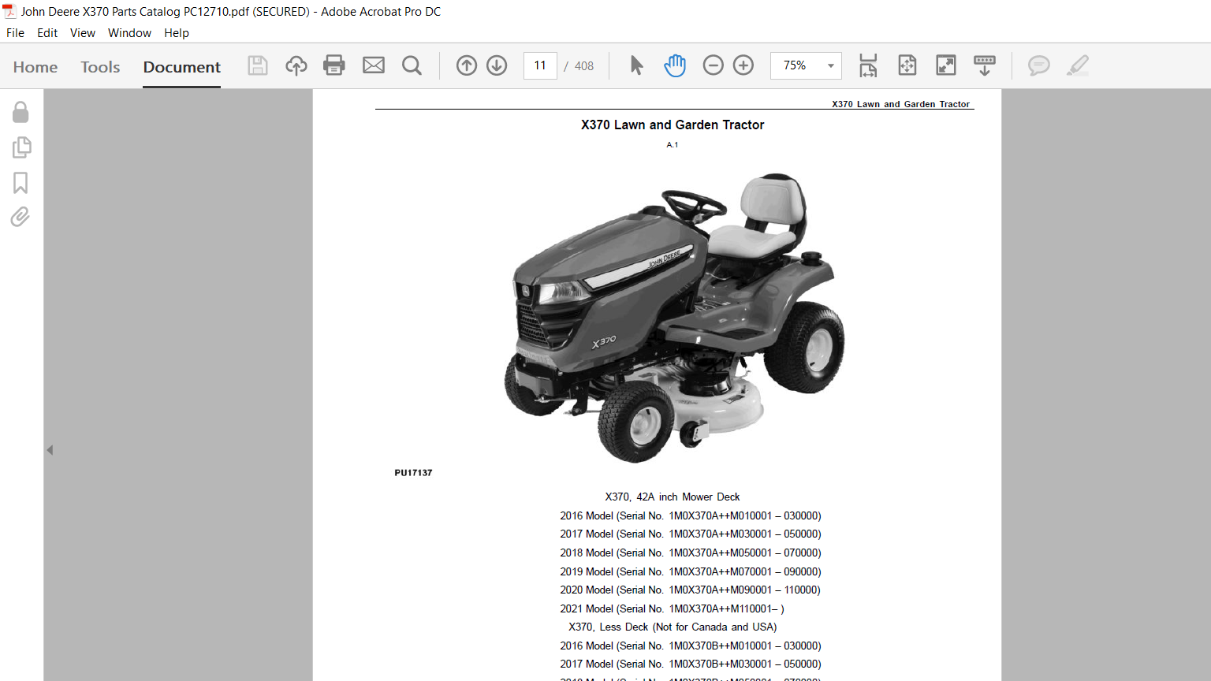Open the attachments paperclip panel
The image size is (1211, 681).
coord(20,217)
